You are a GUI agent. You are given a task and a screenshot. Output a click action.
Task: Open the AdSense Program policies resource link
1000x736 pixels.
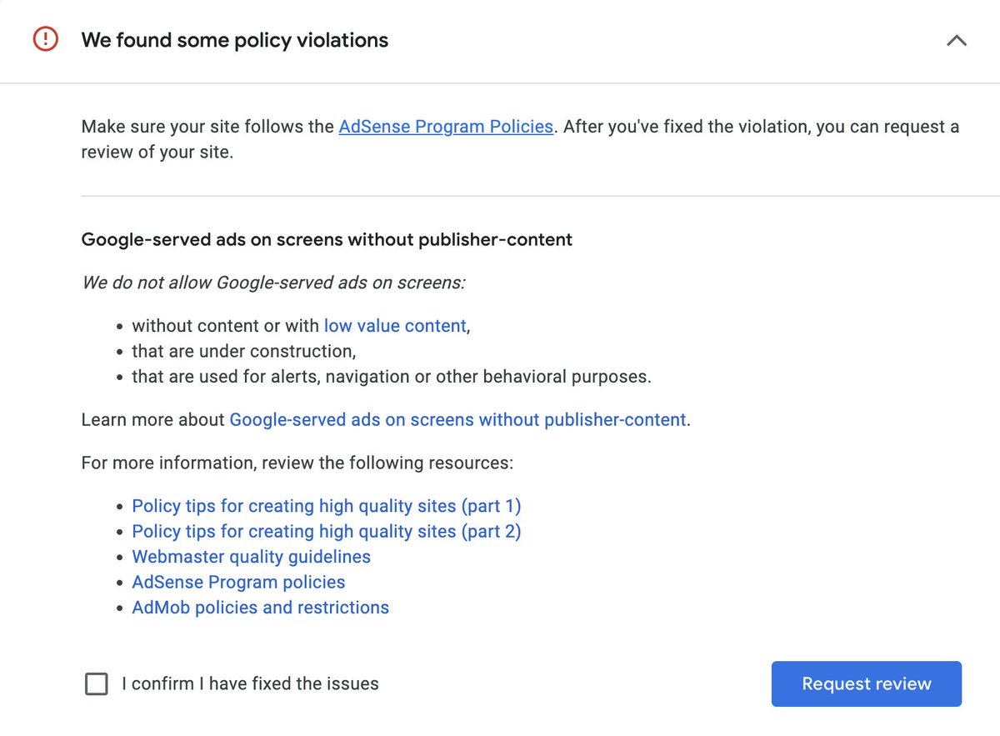tap(238, 582)
